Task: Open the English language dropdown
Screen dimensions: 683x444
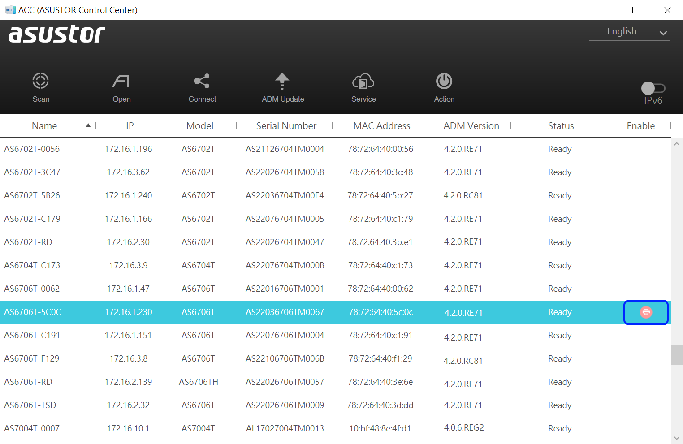Action: (629, 32)
